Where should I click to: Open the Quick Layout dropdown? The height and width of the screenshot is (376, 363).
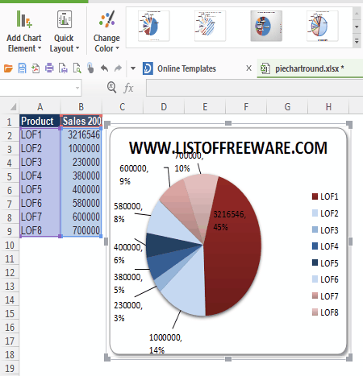coord(64,31)
